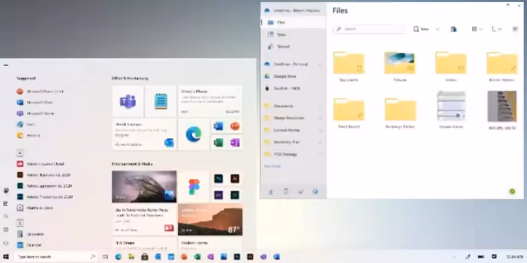This screenshot has height=263, width=527.
Task: Open the dropdown arrow beside New
Action: click(437, 29)
